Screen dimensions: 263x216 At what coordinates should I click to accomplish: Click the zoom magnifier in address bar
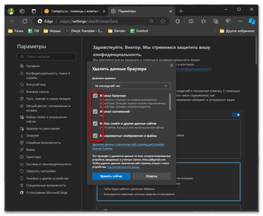point(151,21)
